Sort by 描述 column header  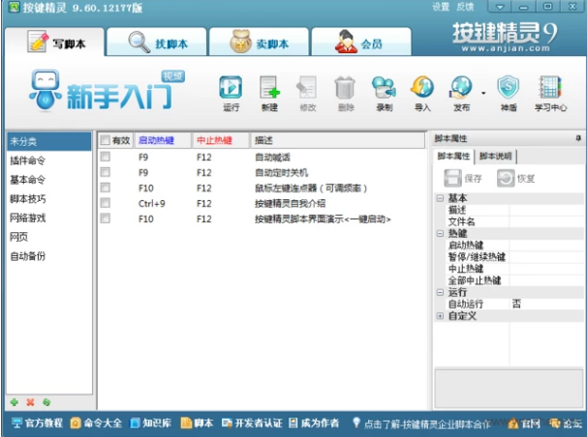(338, 140)
